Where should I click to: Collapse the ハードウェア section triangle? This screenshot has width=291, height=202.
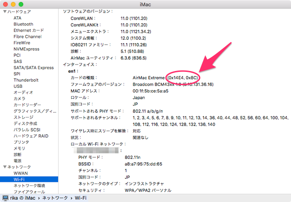pyautogui.click(x=4, y=11)
